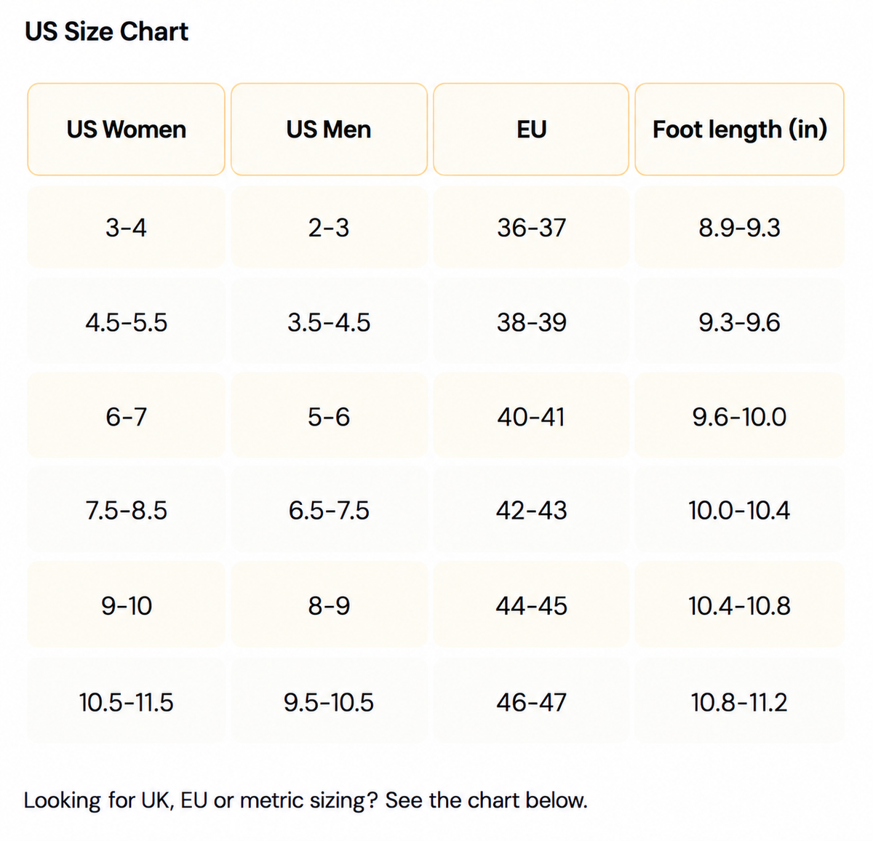This screenshot has width=873, height=841.
Task: Select US Men size 3.5-4.5 cell
Action: [x=329, y=322]
